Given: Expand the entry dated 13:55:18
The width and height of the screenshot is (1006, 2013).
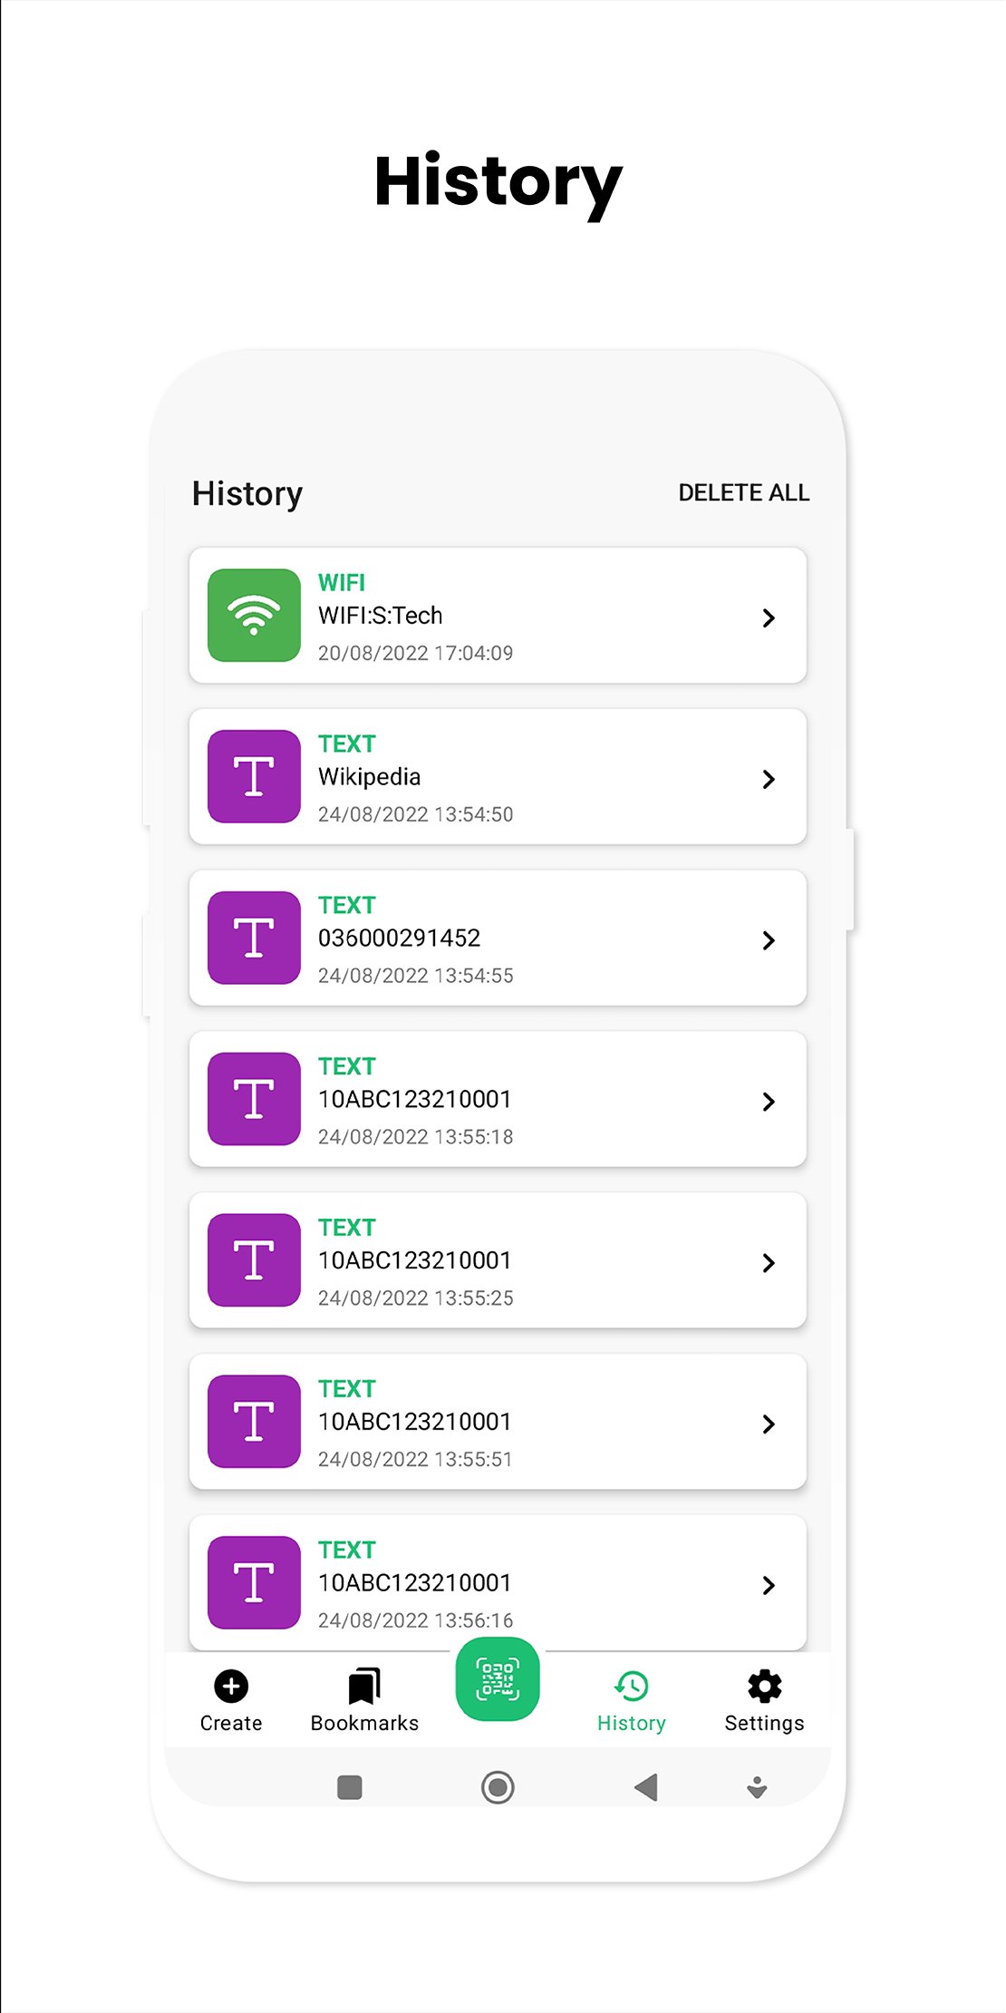Looking at the screenshot, I should coord(769,1101).
